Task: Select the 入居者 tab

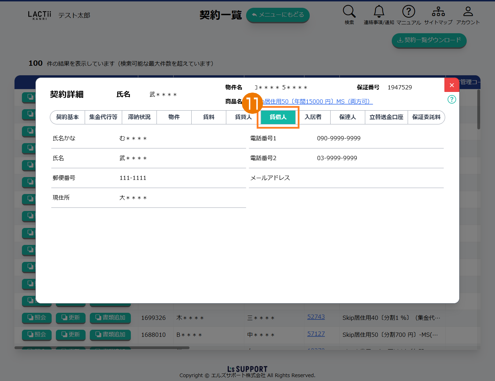Action: pos(313,117)
